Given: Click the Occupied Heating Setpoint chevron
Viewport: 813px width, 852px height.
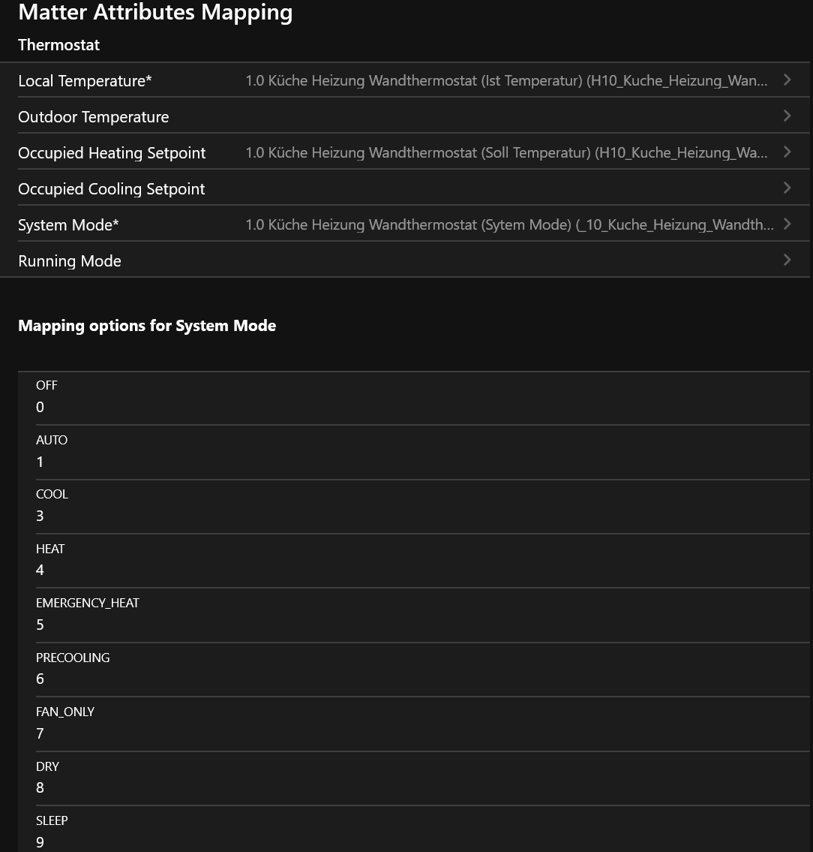Looking at the screenshot, I should [x=787, y=152].
